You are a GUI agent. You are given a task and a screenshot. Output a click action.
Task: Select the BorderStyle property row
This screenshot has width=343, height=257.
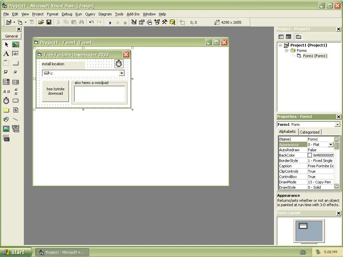[306, 161]
